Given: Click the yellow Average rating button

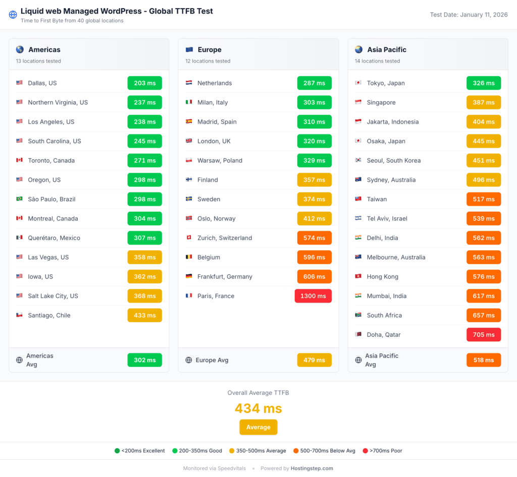Looking at the screenshot, I should tap(258, 427).
